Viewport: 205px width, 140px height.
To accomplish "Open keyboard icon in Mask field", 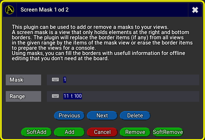I will pyautogui.click(x=55, y=79).
